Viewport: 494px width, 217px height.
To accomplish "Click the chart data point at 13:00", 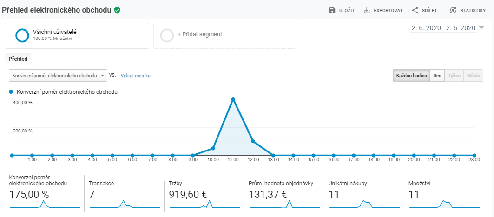I will 273,155.
